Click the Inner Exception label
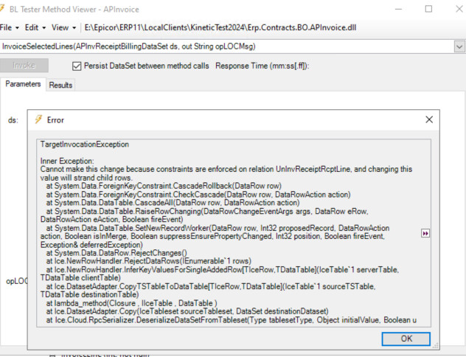466x357 pixels. coord(67,161)
